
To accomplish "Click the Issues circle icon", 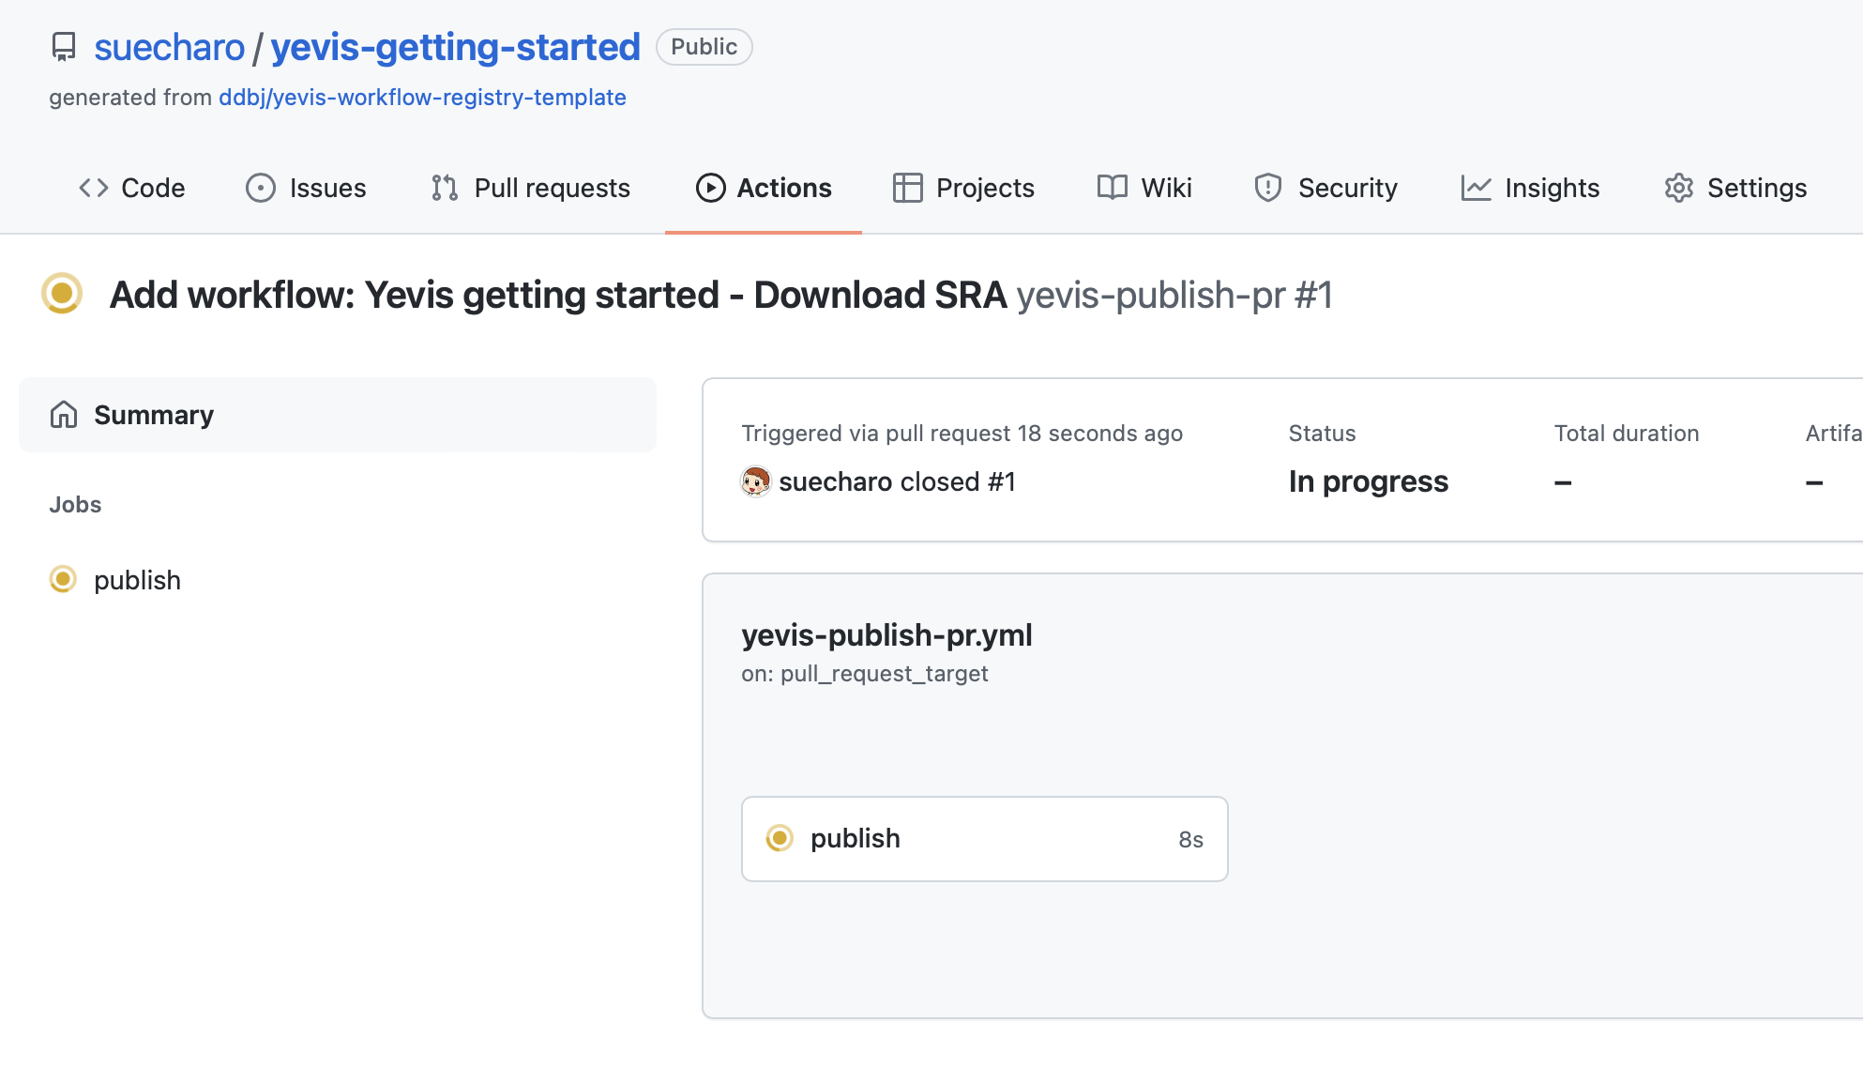I will point(261,188).
